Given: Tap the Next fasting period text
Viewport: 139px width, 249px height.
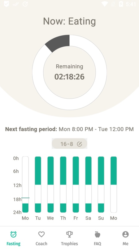Looking at the screenshot, I should coord(69,129).
